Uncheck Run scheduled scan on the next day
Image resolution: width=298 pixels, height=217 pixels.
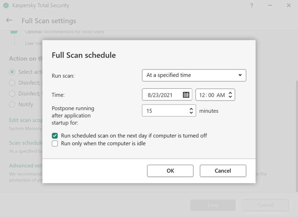(55, 135)
